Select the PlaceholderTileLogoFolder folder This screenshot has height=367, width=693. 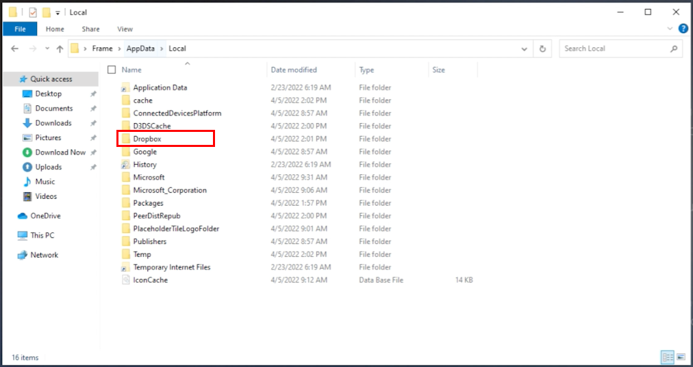[x=176, y=228]
